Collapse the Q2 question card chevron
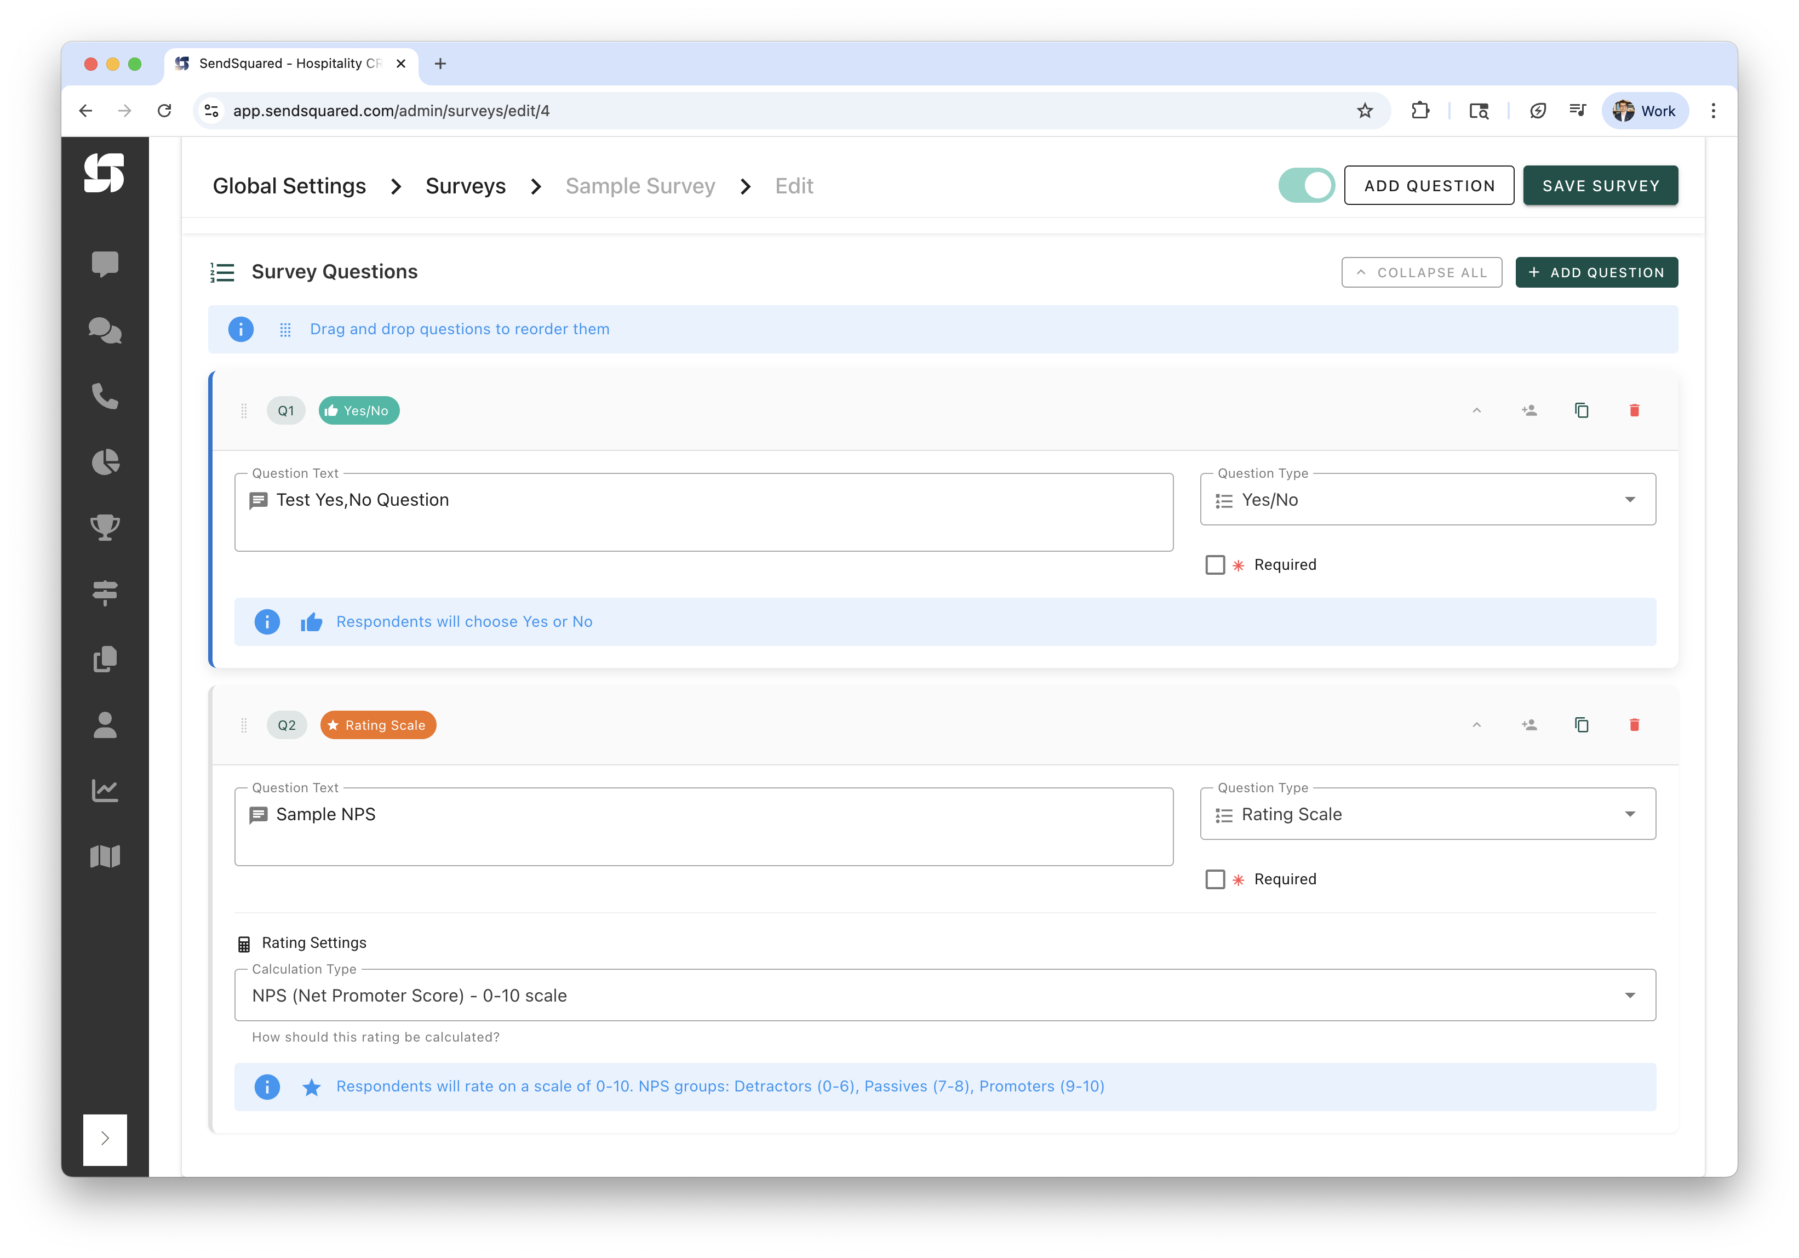Screen dimensions: 1799x1258 click(1476, 725)
